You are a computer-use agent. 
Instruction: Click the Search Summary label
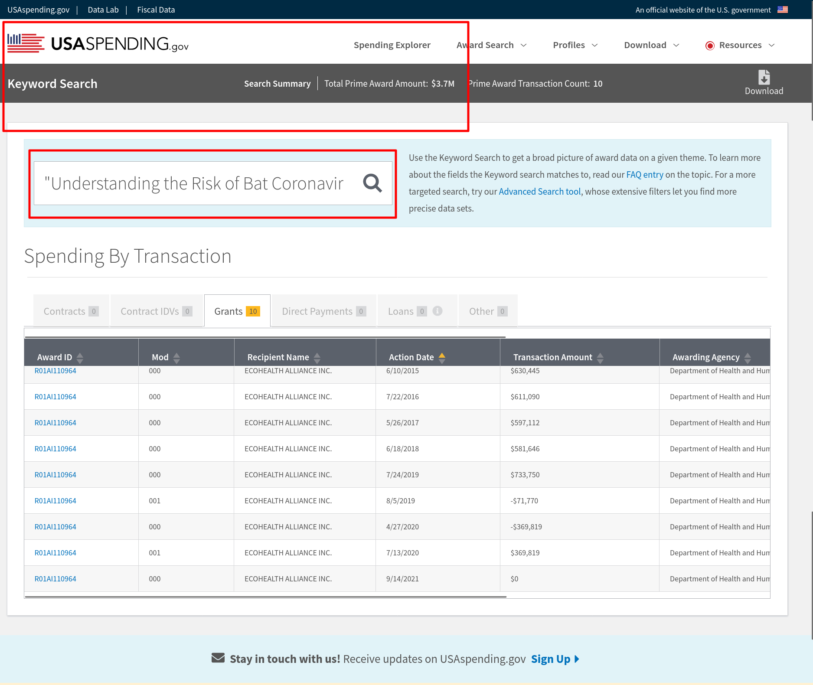pyautogui.click(x=277, y=83)
